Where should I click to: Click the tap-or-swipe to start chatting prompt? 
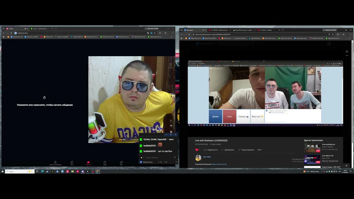click(x=45, y=105)
